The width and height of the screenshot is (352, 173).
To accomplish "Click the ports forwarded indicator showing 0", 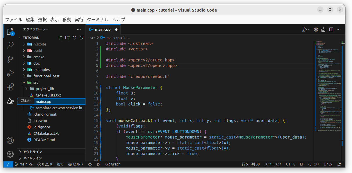I will 60,164.
